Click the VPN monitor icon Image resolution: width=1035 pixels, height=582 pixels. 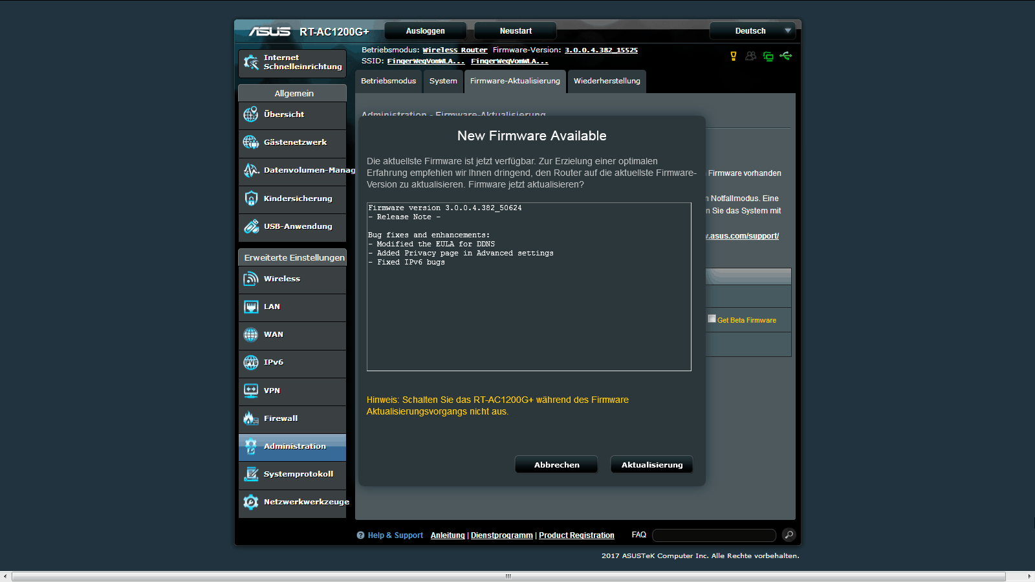[x=251, y=391]
